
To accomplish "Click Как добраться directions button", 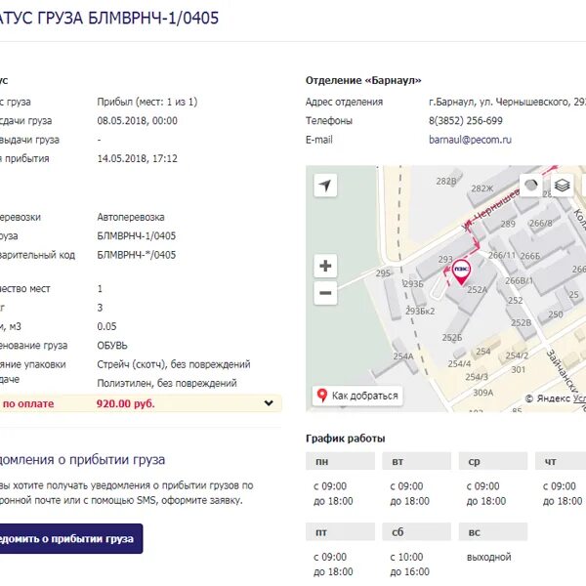I will [357, 396].
